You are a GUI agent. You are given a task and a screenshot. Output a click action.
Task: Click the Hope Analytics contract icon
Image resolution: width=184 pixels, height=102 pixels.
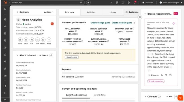(x=18, y=20)
